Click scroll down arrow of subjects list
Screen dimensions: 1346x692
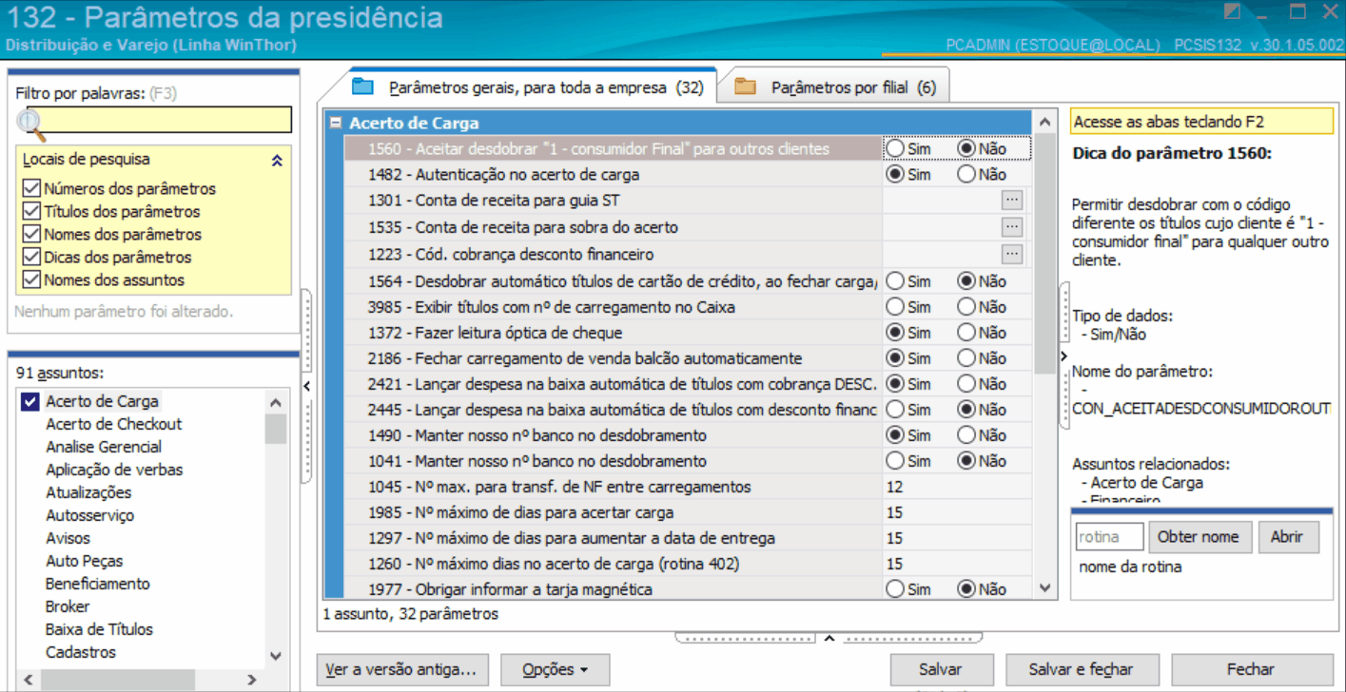pyautogui.click(x=276, y=656)
